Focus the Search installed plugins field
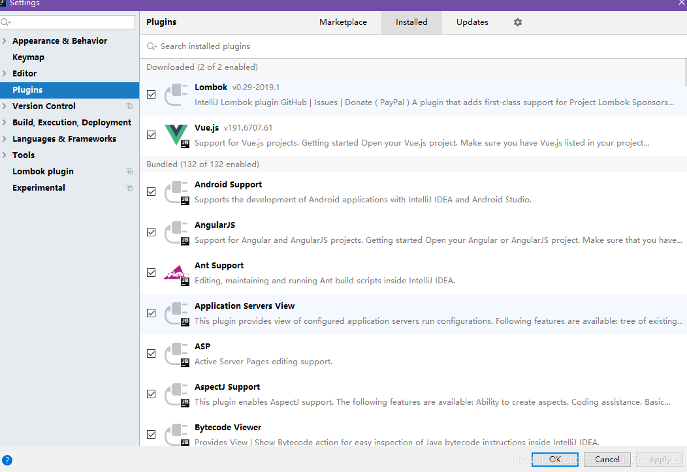Screen dimensions: 687x472 [x=413, y=46]
